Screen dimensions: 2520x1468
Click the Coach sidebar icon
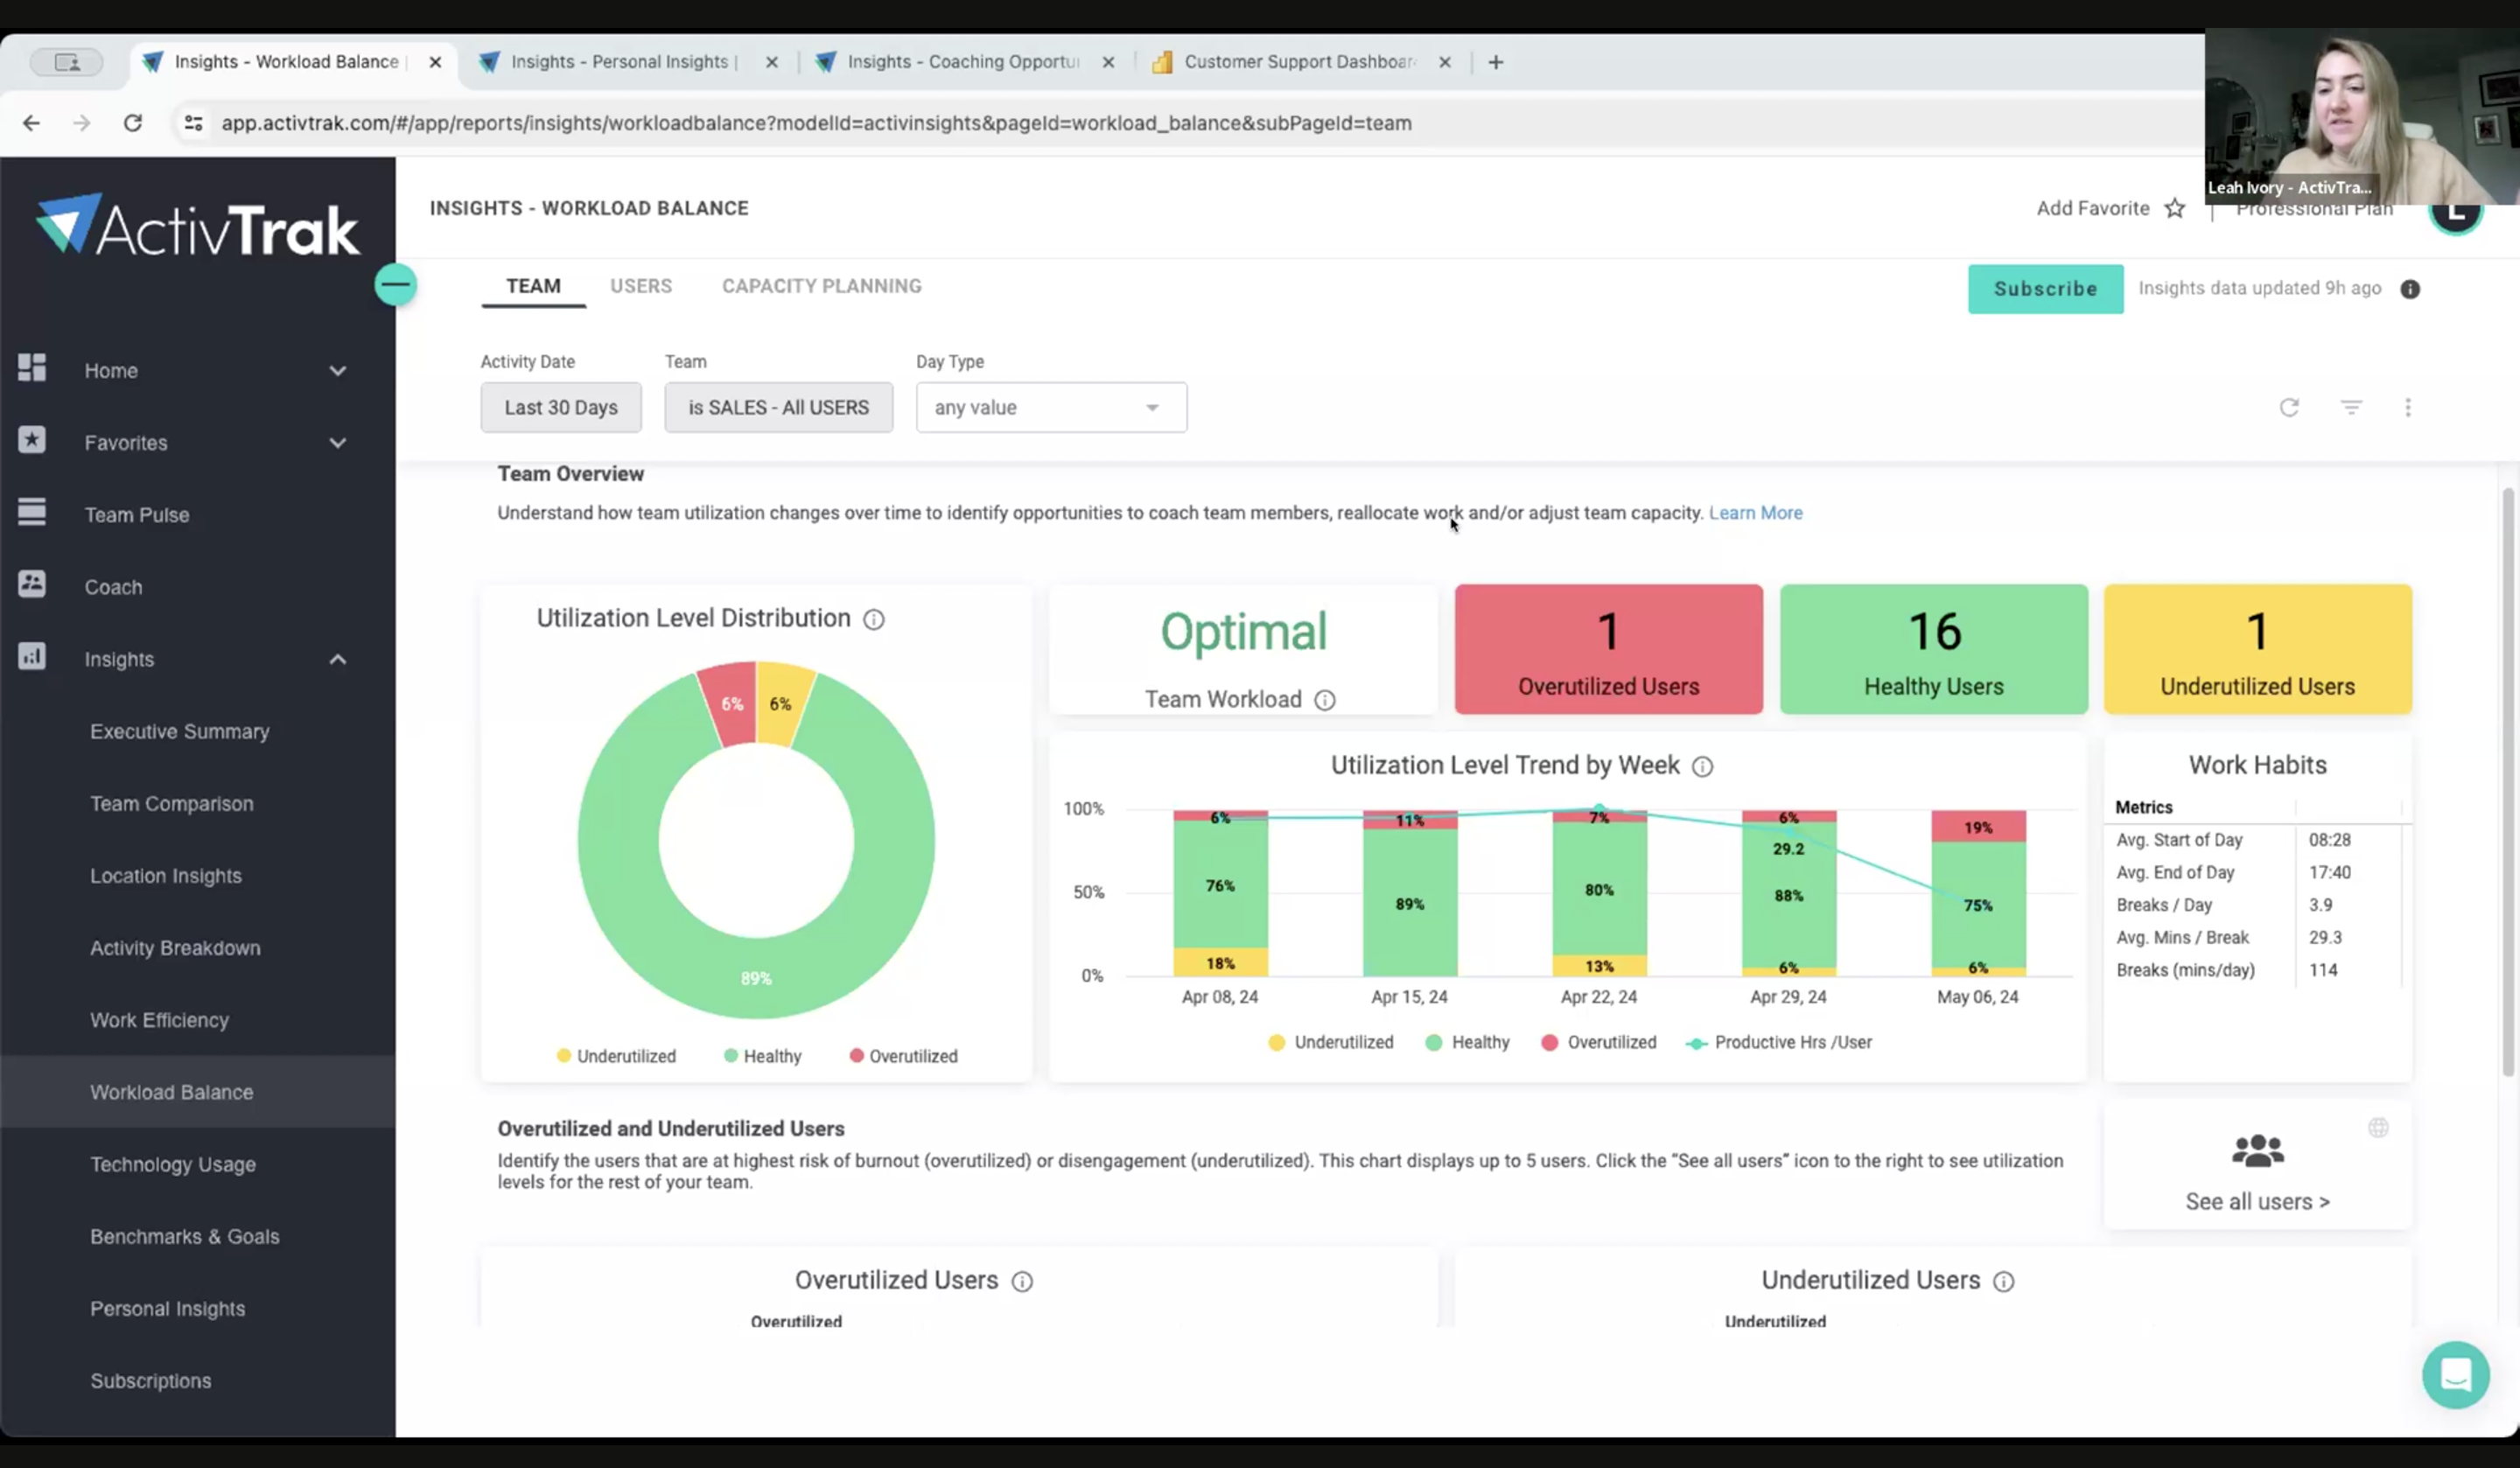(x=32, y=584)
